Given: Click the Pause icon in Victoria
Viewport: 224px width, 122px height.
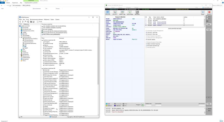Looking at the screenshot, I should coord(203,13).
